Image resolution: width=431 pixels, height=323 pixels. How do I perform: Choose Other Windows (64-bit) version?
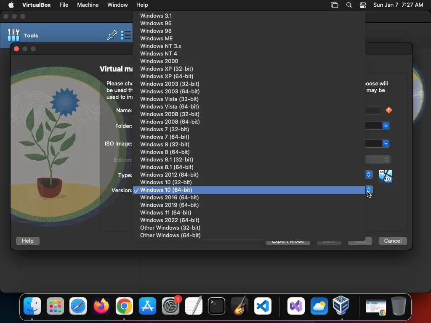249,236
